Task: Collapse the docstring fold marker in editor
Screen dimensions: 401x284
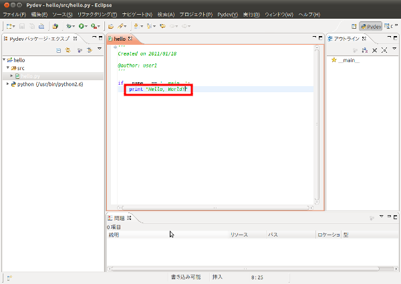Action: [x=115, y=47]
